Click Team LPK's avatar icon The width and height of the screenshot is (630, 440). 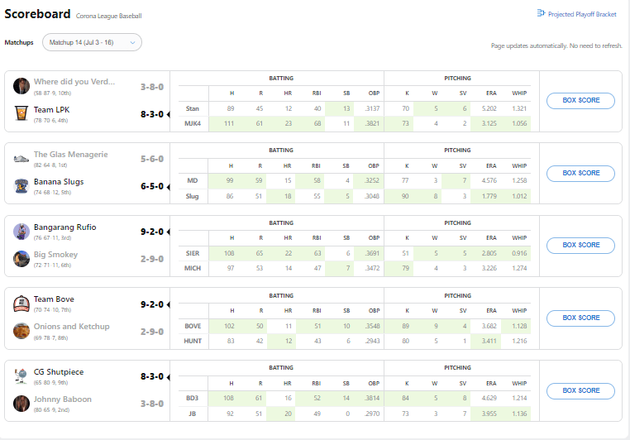(21, 113)
